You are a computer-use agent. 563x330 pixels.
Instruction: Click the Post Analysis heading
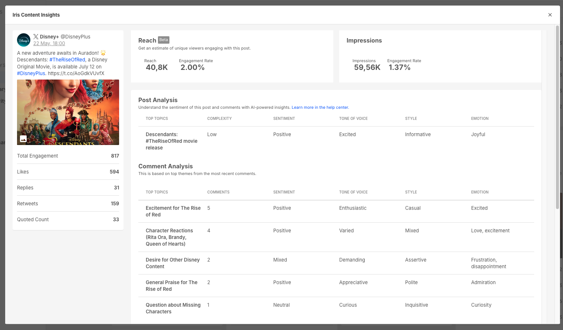[x=158, y=100]
